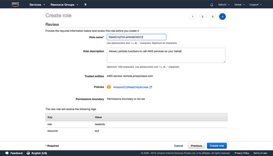Screen dimensions: 273x156
Task: Go to wizard step 1
Action: pos(193,17)
